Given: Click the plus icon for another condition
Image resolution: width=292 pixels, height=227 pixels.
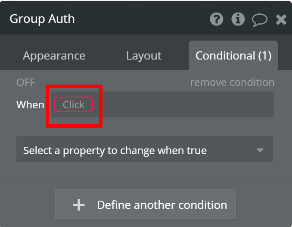Looking at the screenshot, I should click(x=79, y=205).
